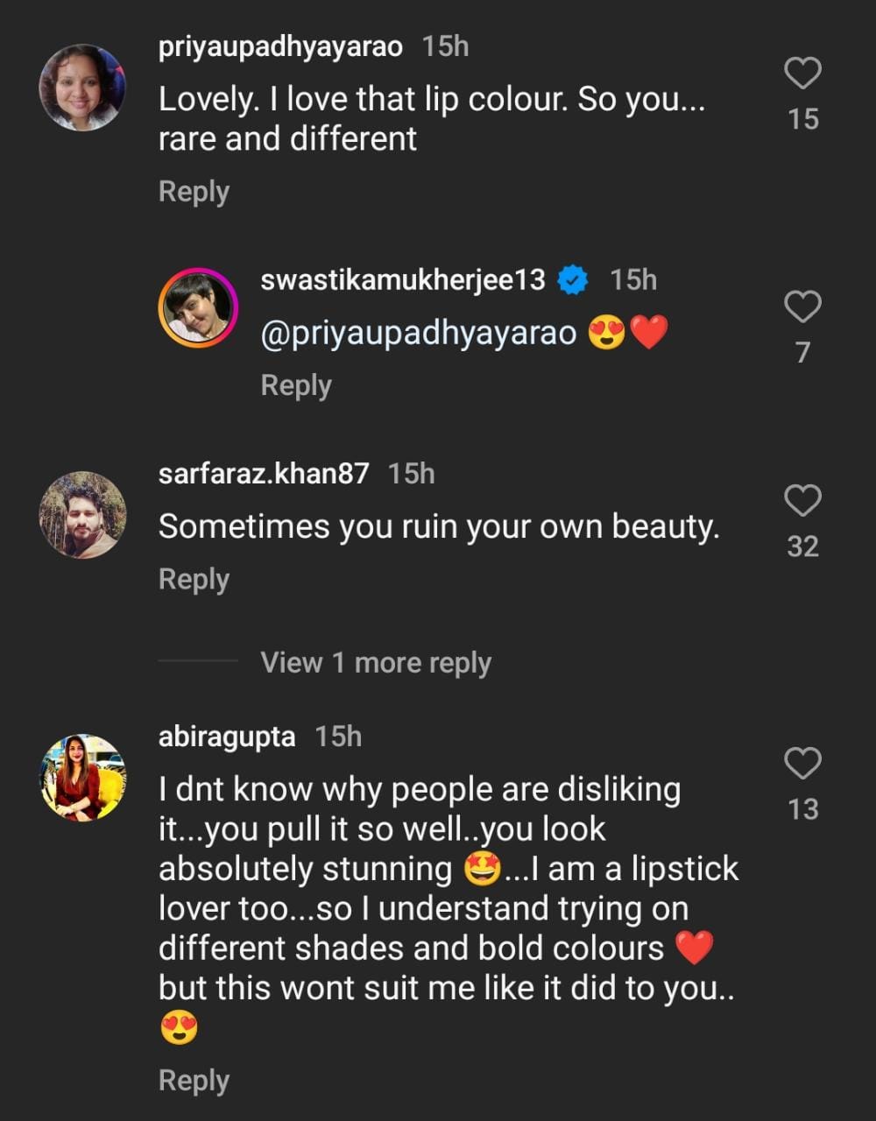Tap abiragupta username
This screenshot has width=876, height=1121.
(x=227, y=737)
